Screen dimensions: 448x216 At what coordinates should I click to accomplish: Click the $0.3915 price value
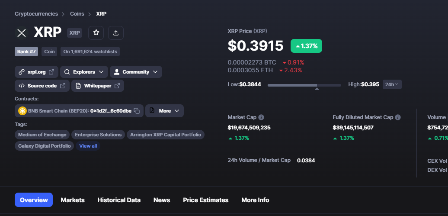256,46
